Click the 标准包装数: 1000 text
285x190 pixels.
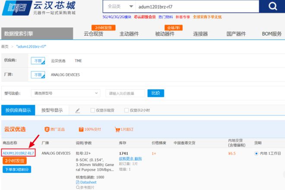(x=90, y=177)
